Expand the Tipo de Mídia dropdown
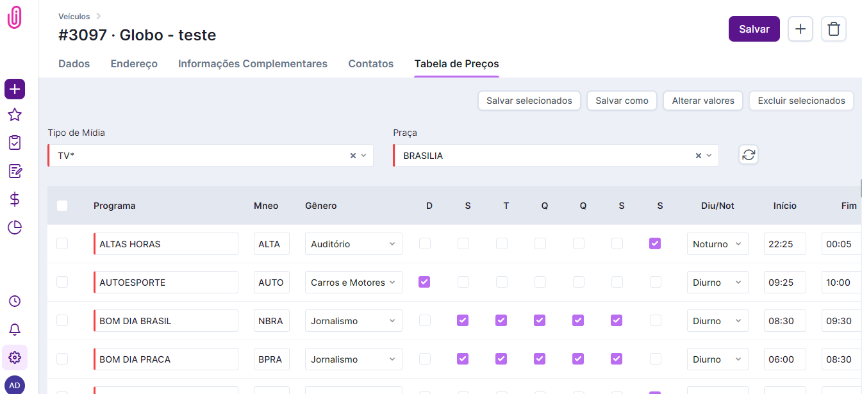 [363, 156]
